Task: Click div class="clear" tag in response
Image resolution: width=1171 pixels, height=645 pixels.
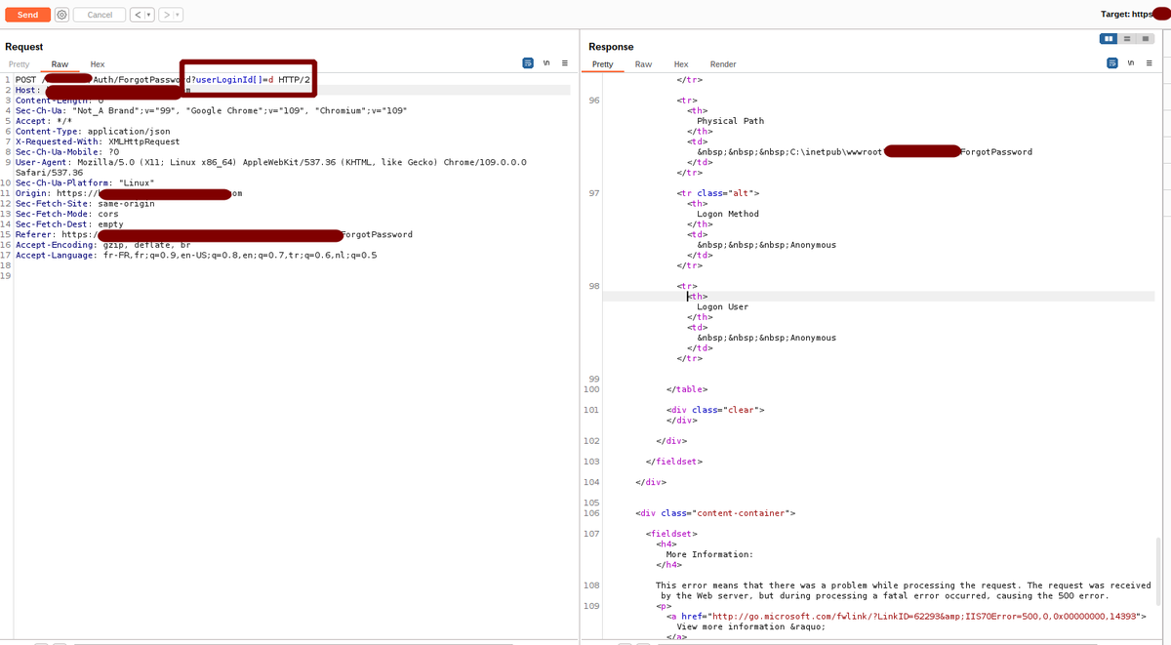Action: pos(715,410)
